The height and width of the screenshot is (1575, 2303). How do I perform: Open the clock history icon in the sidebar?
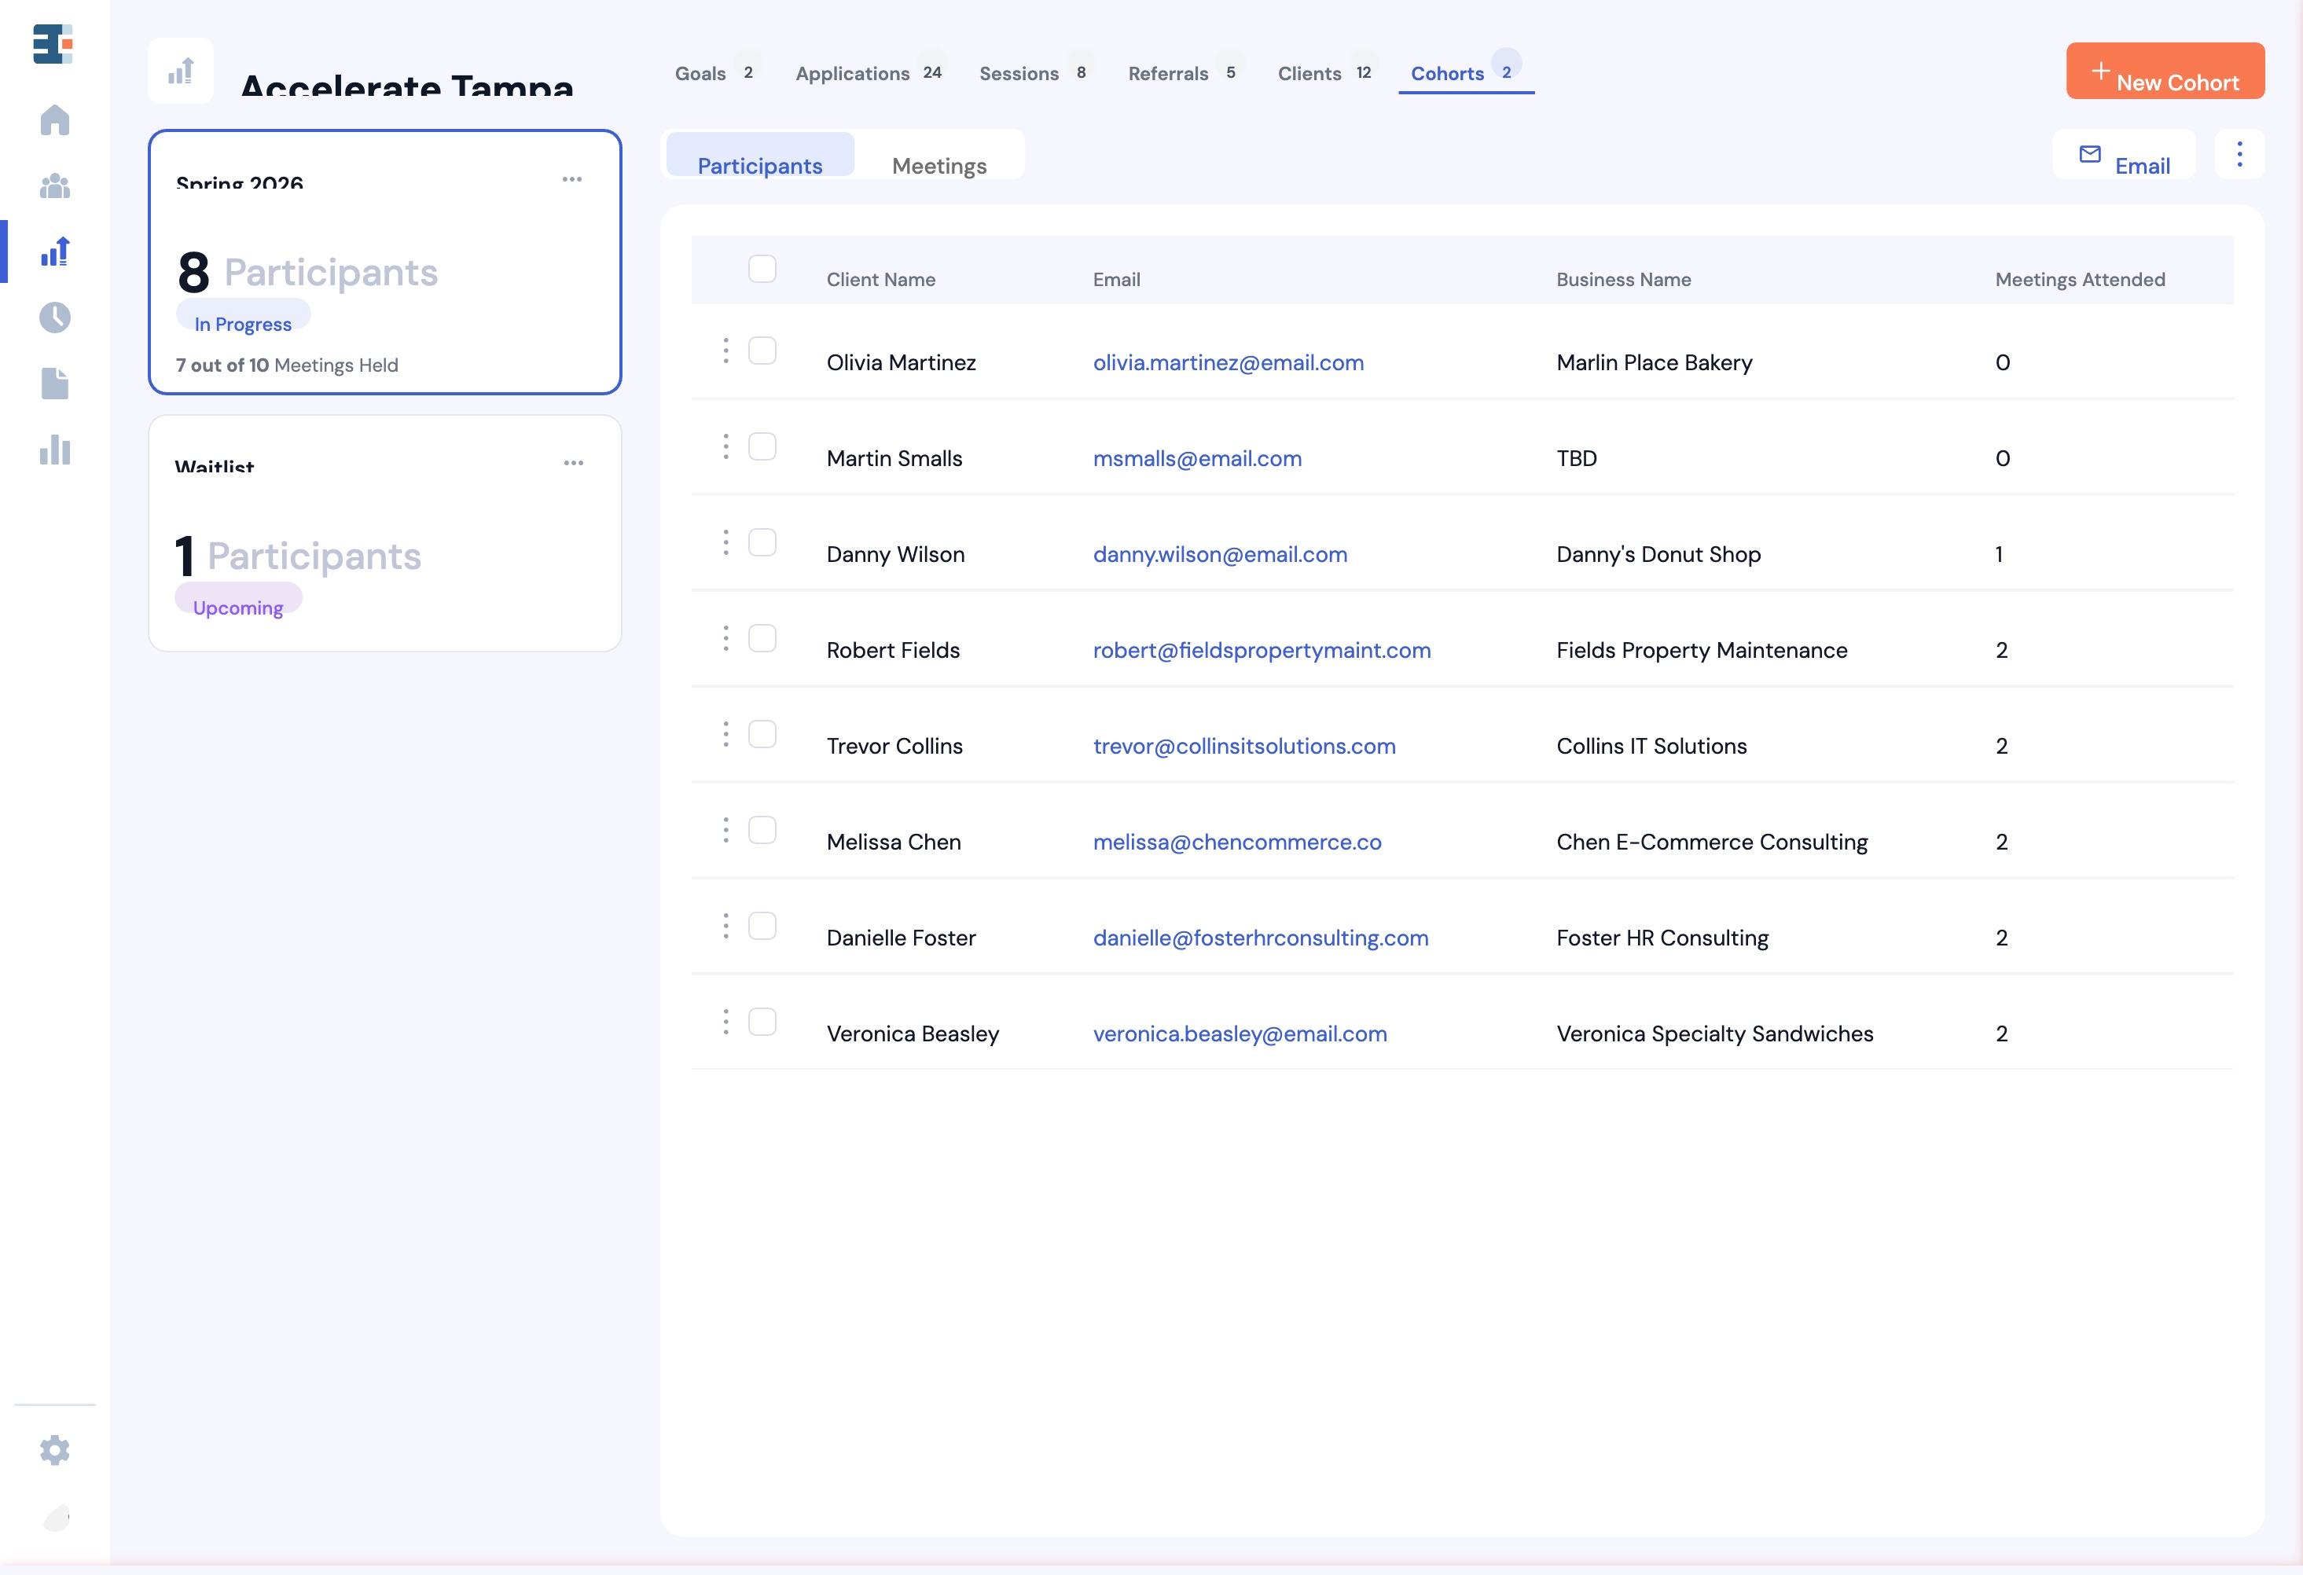pyautogui.click(x=56, y=318)
